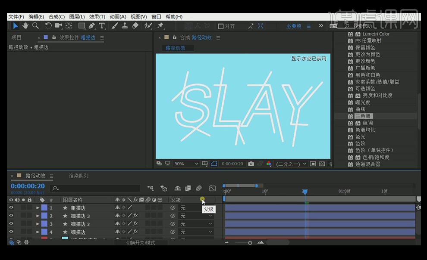427x260 pixels.
Task: Select the Pen tool
Action: pyautogui.click(x=92, y=26)
